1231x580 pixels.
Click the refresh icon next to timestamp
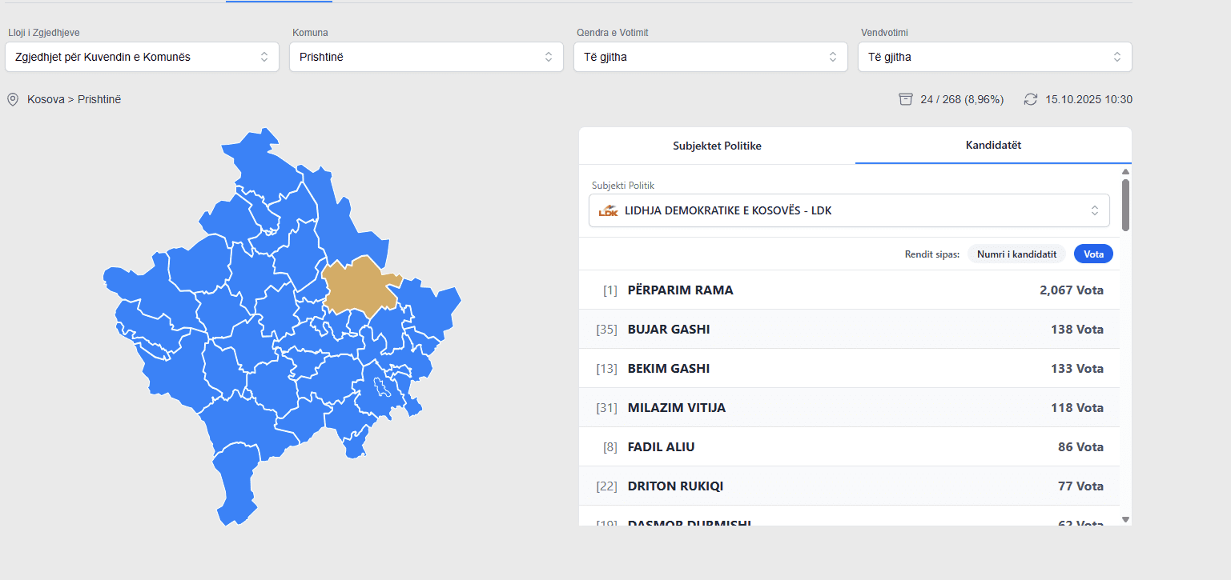(x=1031, y=99)
